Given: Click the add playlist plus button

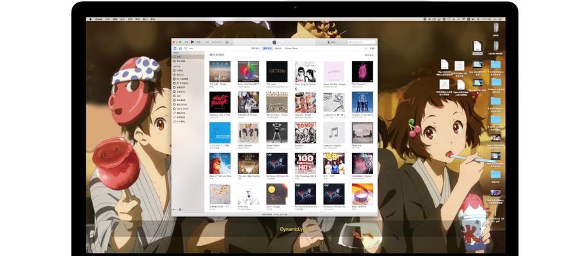Looking at the screenshot, I should tap(174, 209).
